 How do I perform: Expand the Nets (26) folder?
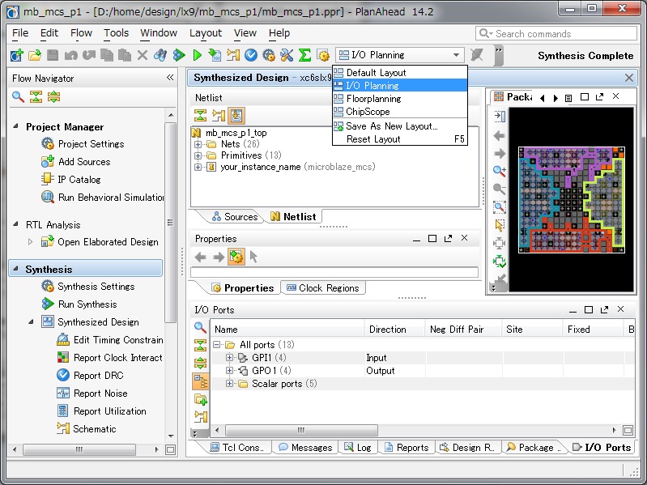[x=198, y=144]
